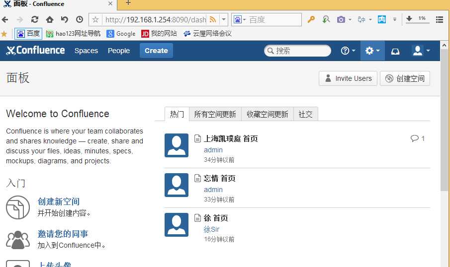Click the translate icon in browser toolbar

point(361,19)
